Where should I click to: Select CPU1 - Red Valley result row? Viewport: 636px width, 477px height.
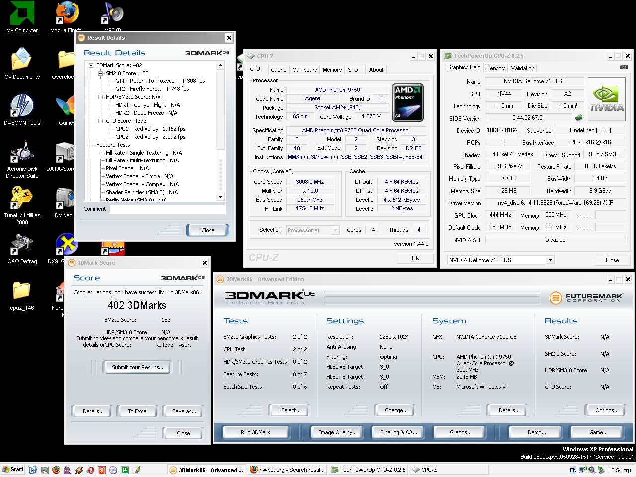[151, 129]
